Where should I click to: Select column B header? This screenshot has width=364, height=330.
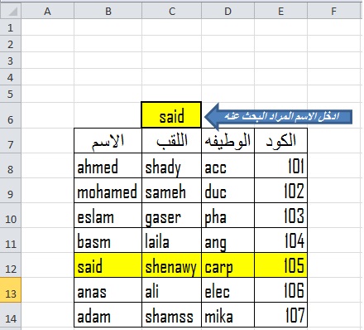pos(108,11)
